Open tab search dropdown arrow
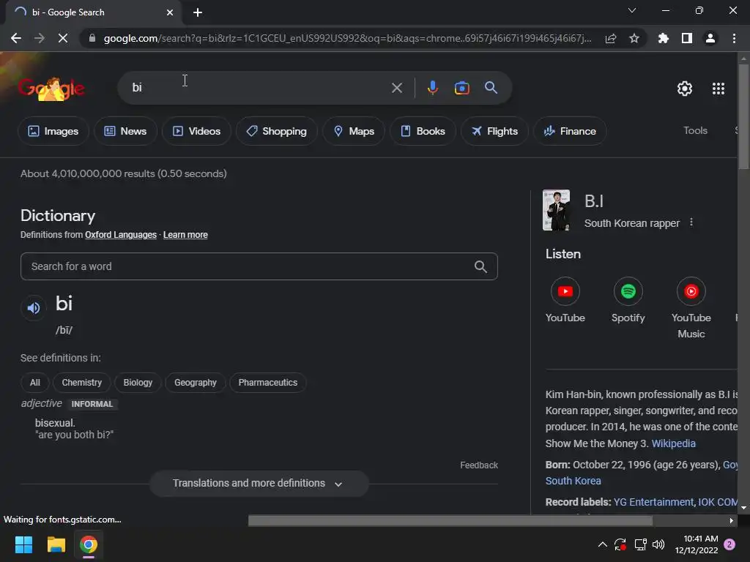750x562 pixels. (632, 10)
